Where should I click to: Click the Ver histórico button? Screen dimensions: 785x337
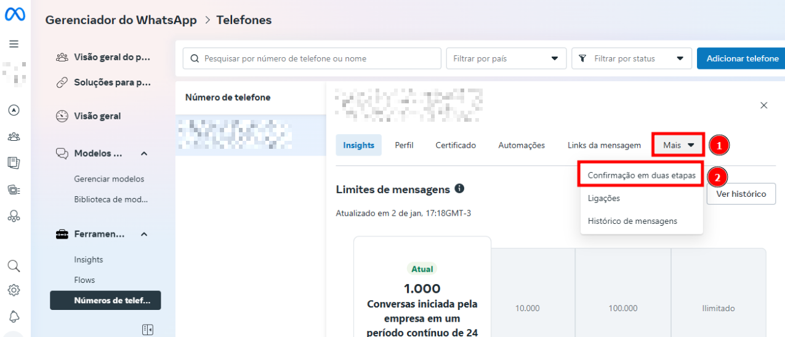[x=741, y=194]
